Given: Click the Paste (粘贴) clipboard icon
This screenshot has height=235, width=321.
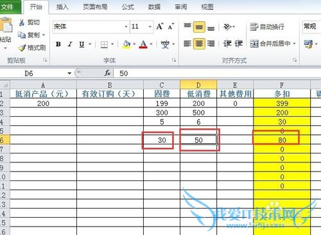Looking at the screenshot, I should (6, 25).
